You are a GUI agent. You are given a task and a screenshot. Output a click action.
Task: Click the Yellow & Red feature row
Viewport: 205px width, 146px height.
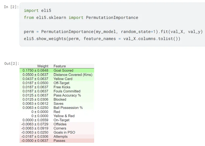point(57,116)
